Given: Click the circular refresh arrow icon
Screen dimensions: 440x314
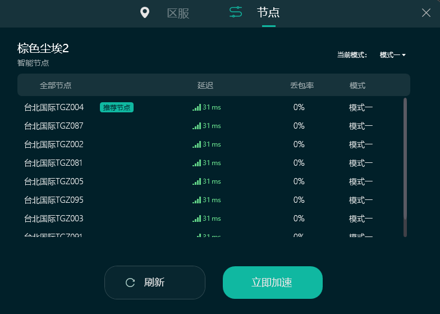Looking at the screenshot, I should point(130,283).
